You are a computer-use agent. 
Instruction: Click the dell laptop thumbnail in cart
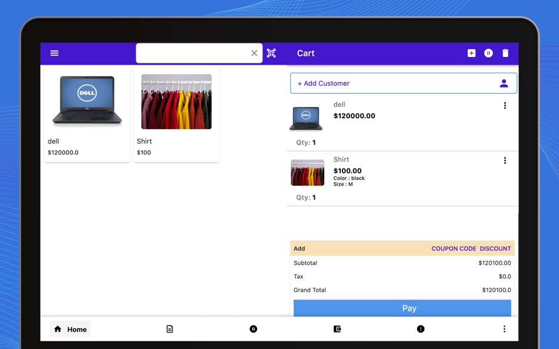(306, 118)
